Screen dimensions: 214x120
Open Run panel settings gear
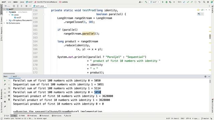point(205,77)
